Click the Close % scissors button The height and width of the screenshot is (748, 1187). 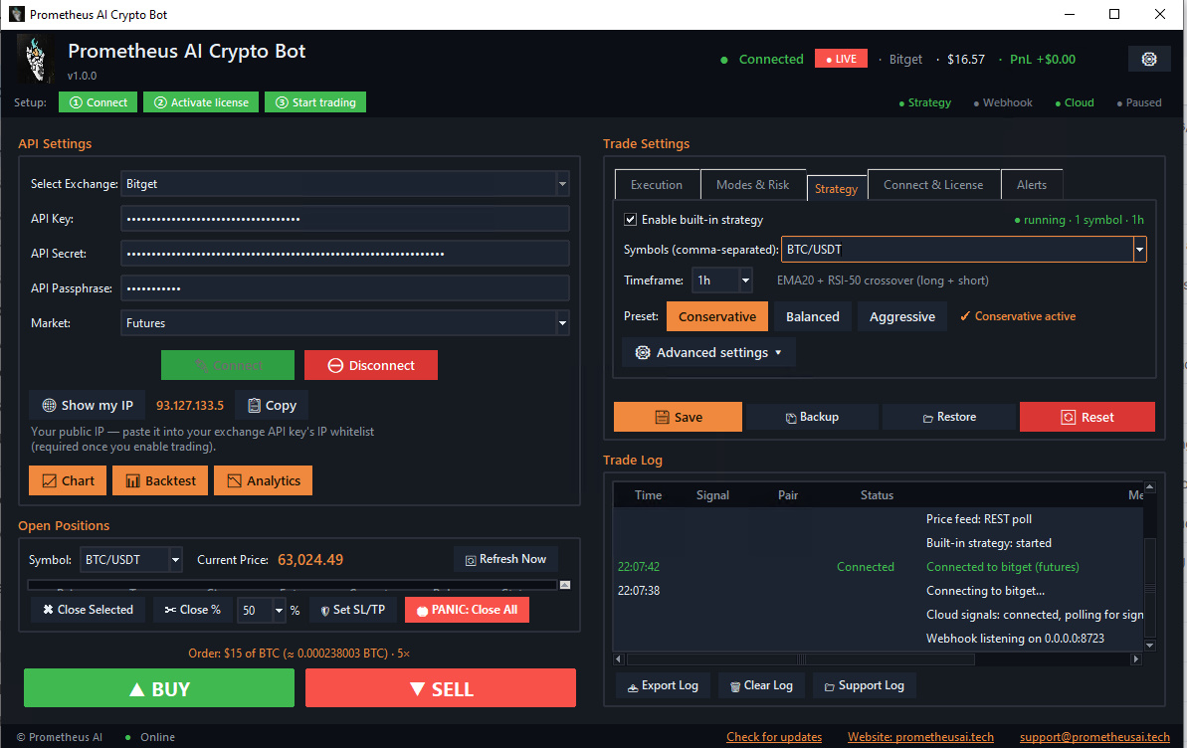192,610
